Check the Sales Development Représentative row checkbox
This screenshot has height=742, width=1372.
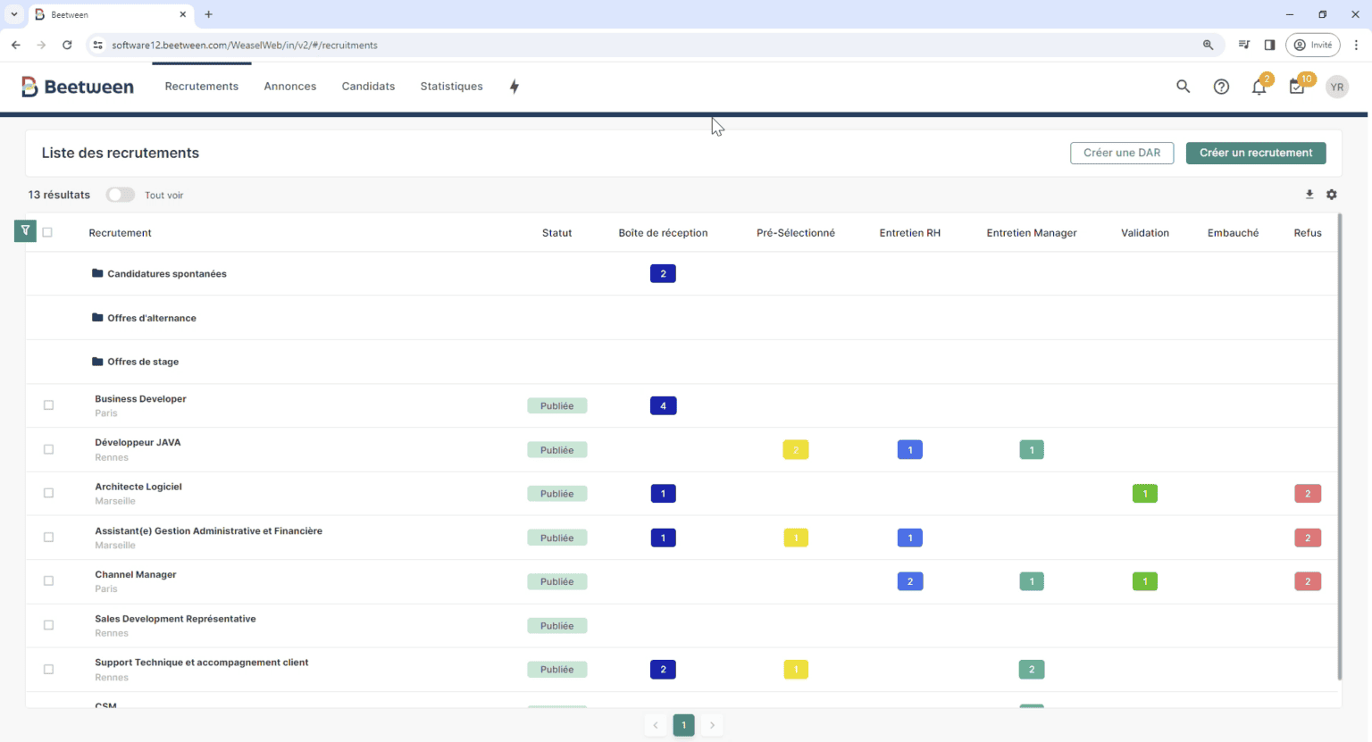(x=49, y=625)
